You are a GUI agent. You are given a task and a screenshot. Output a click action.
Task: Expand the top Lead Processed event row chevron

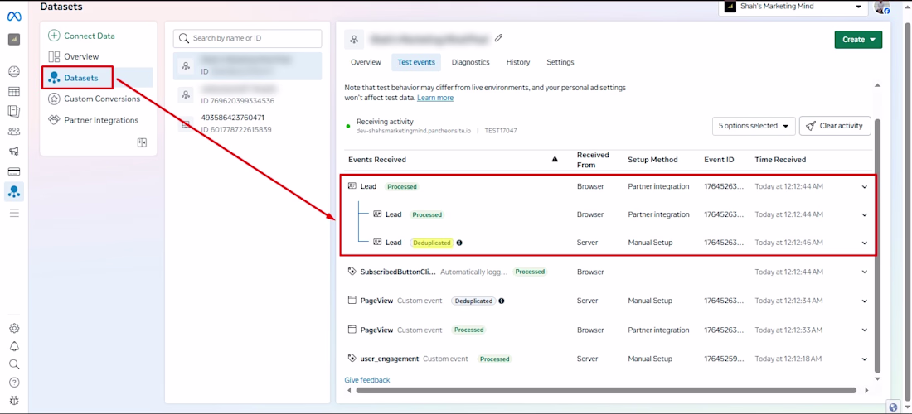864,187
